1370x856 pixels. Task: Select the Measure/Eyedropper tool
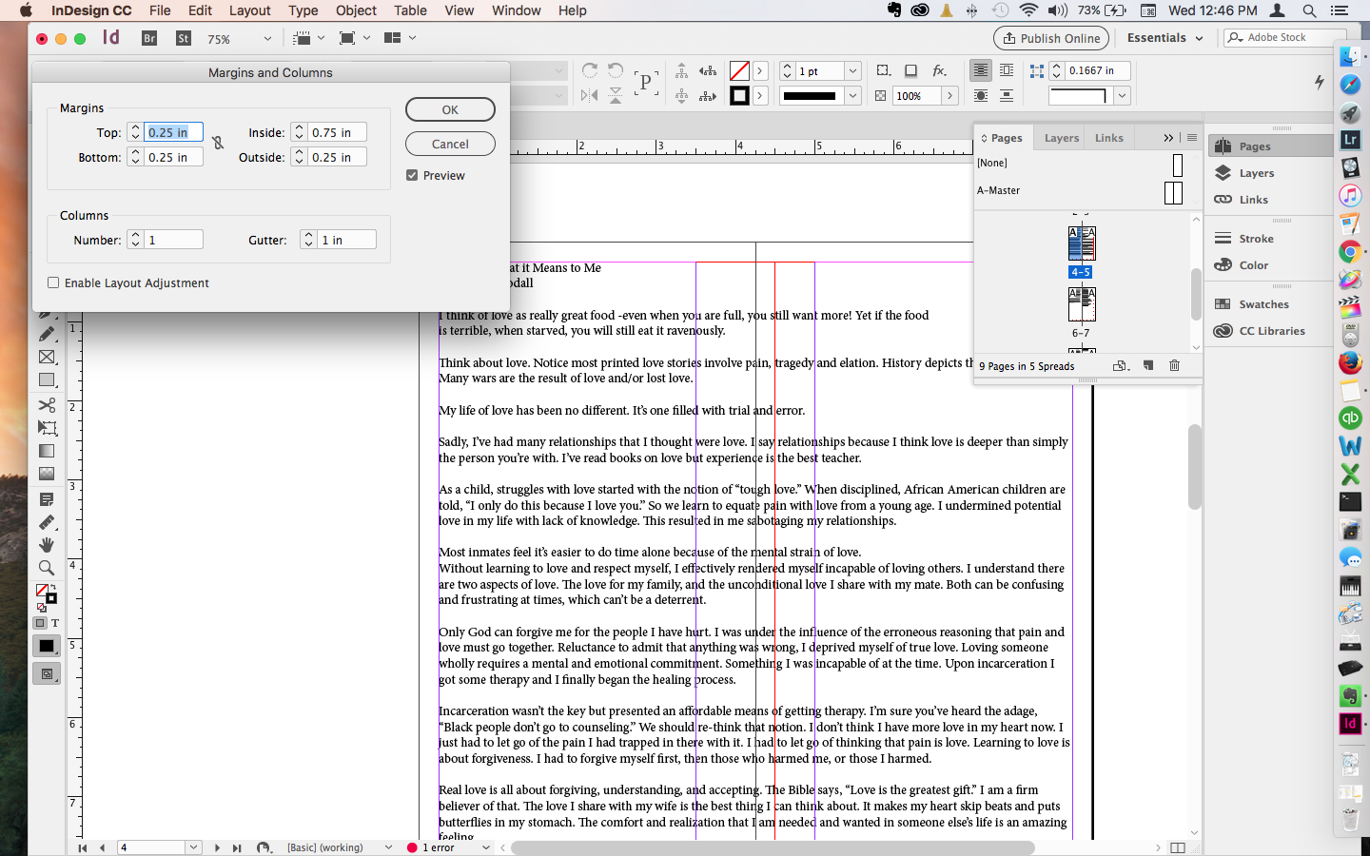coord(46,522)
